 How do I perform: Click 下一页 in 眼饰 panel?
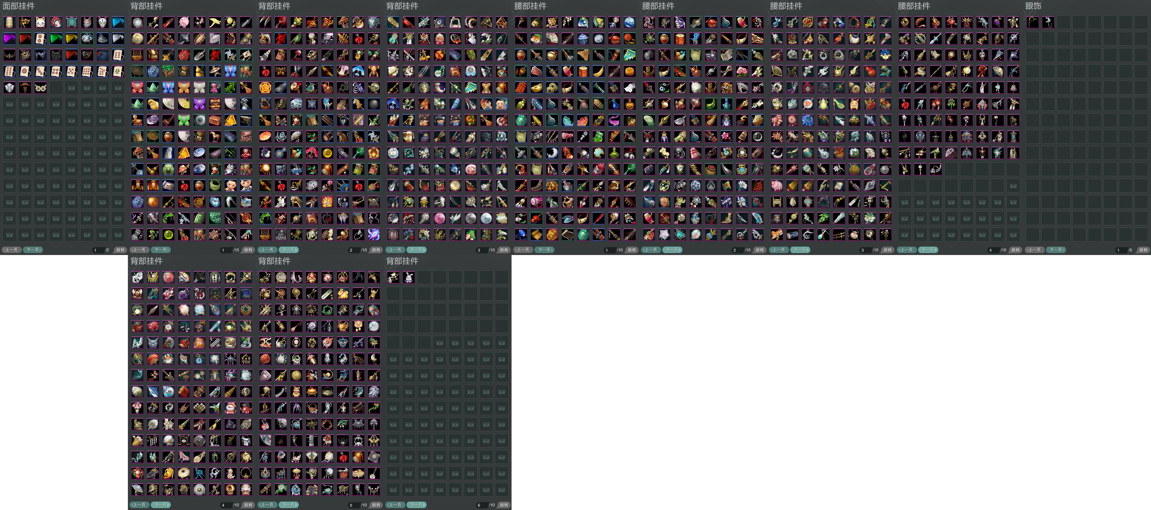tap(1056, 250)
